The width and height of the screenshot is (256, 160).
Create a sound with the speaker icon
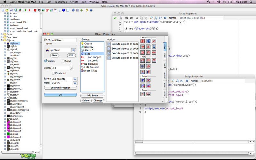39,10
